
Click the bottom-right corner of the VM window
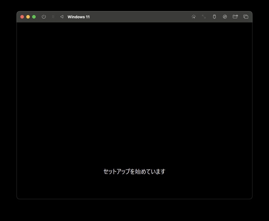pyautogui.click(x=251, y=198)
